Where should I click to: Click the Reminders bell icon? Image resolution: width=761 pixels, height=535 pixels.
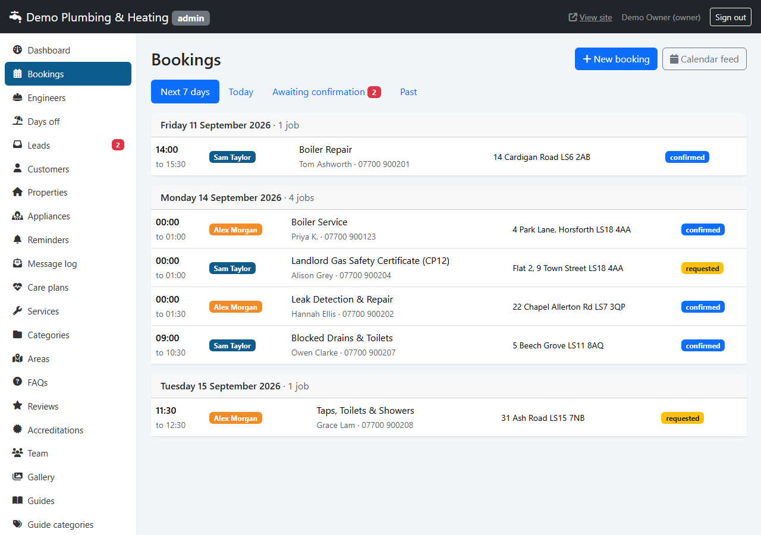17,240
